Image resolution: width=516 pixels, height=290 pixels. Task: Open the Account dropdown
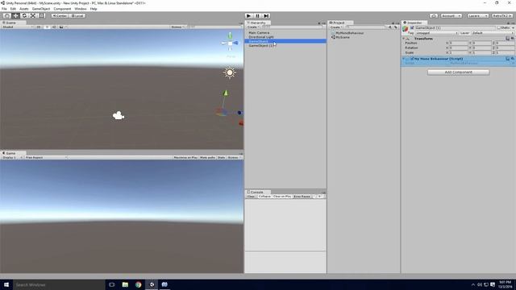451,16
